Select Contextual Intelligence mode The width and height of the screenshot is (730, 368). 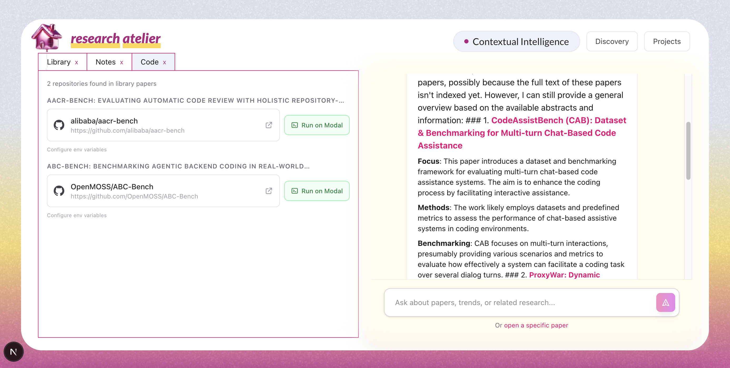[x=516, y=42]
